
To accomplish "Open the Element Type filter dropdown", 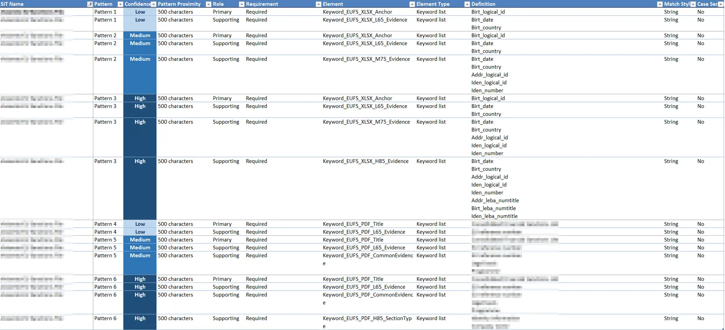I will 467,4.
